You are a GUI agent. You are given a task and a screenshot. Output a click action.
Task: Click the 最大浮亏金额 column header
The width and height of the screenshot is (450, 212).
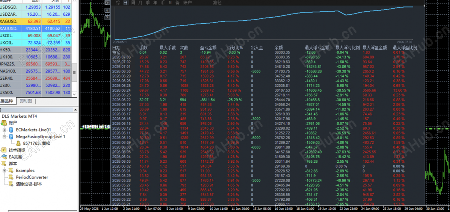pos(317,48)
